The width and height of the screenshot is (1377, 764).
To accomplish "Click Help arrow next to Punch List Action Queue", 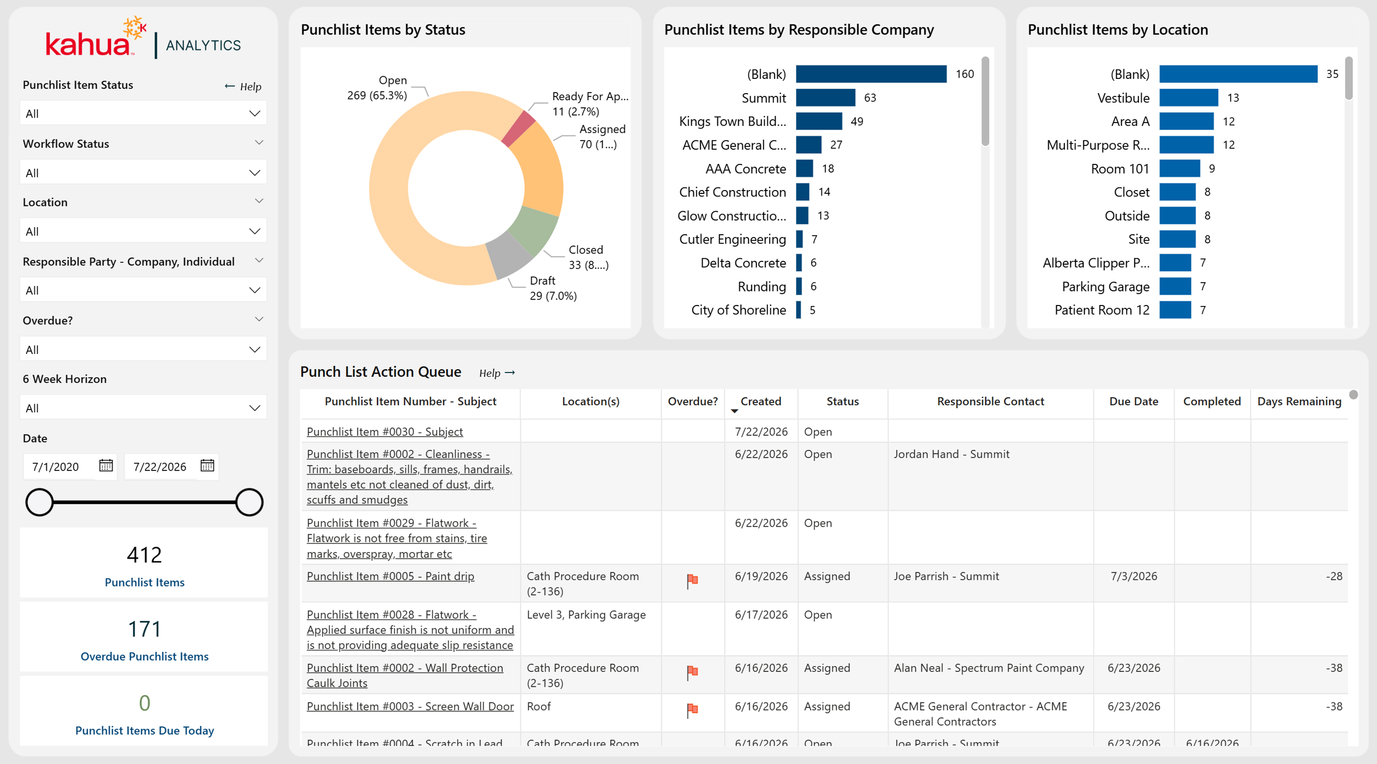I will 497,373.
